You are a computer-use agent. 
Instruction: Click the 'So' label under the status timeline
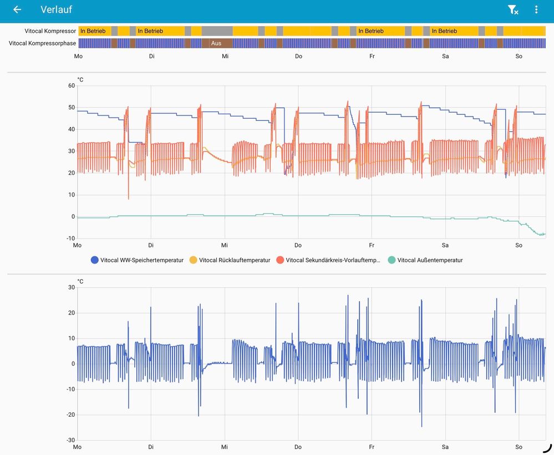519,56
